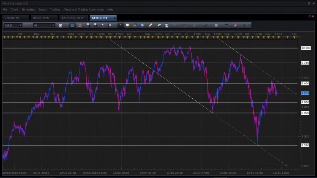The image size is (317, 178).
Task: Click the 9 750 price level label
Action: tap(305, 63)
